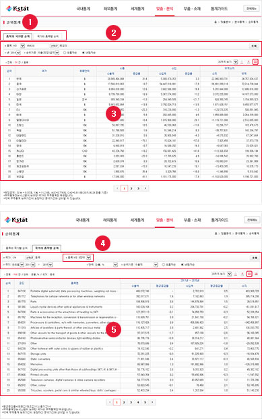Go to next page in second table pagination
Image resolution: width=262 pixels, height=419 pixels.
tap(152, 402)
